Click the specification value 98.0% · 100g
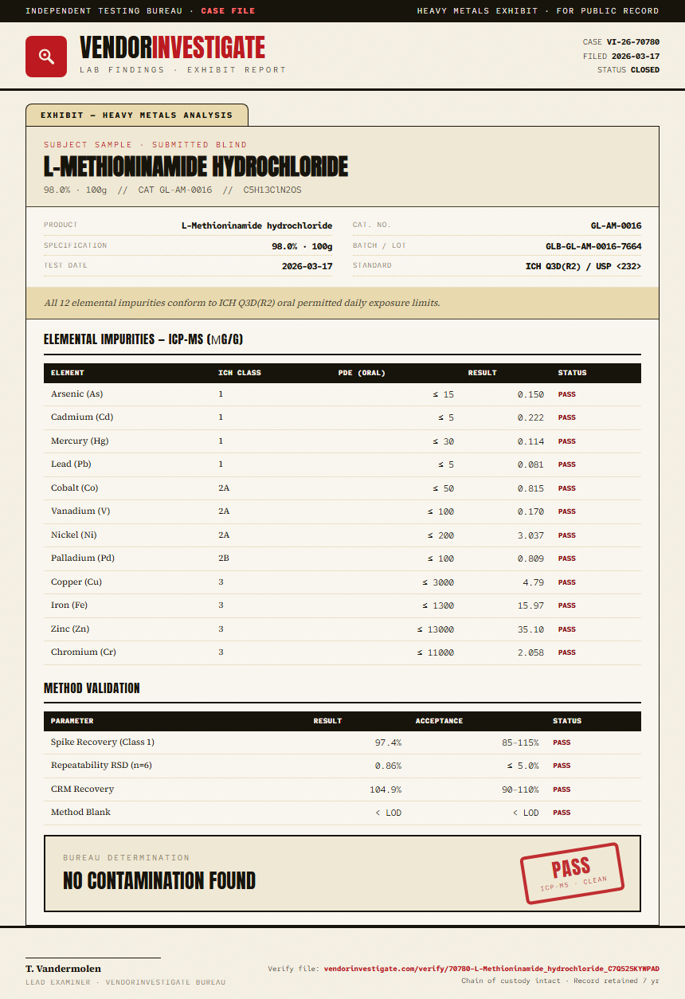The width and height of the screenshot is (685, 999). pyautogui.click(x=302, y=246)
